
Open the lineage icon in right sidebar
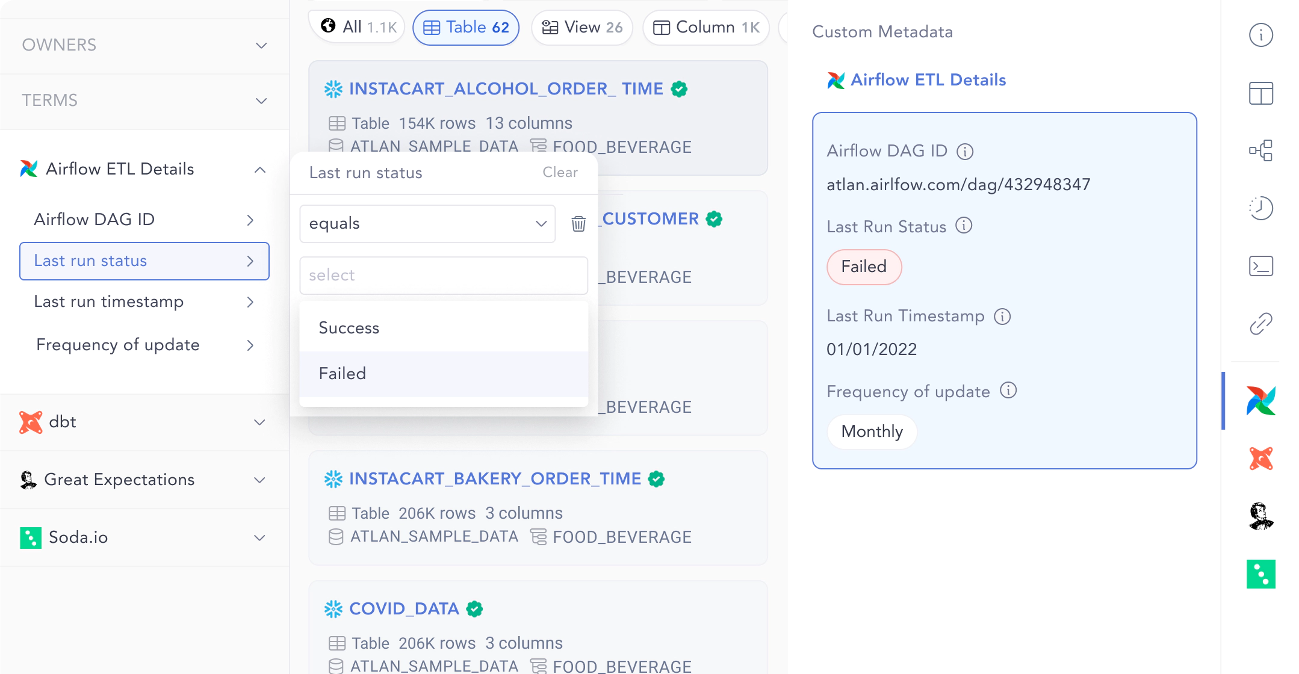point(1260,150)
